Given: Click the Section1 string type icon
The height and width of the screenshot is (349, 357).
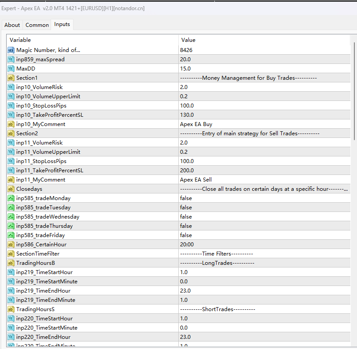Looking at the screenshot, I should pos(11,78).
